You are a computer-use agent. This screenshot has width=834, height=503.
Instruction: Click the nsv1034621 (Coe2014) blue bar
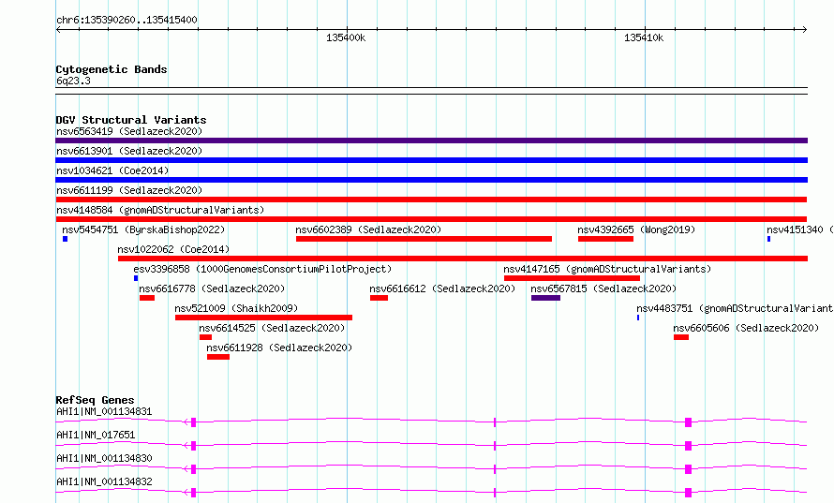tap(431, 180)
